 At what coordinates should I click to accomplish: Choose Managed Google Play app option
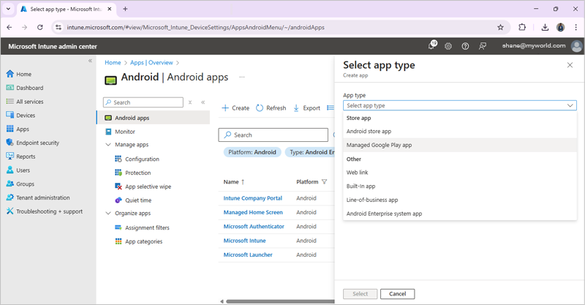pos(379,145)
